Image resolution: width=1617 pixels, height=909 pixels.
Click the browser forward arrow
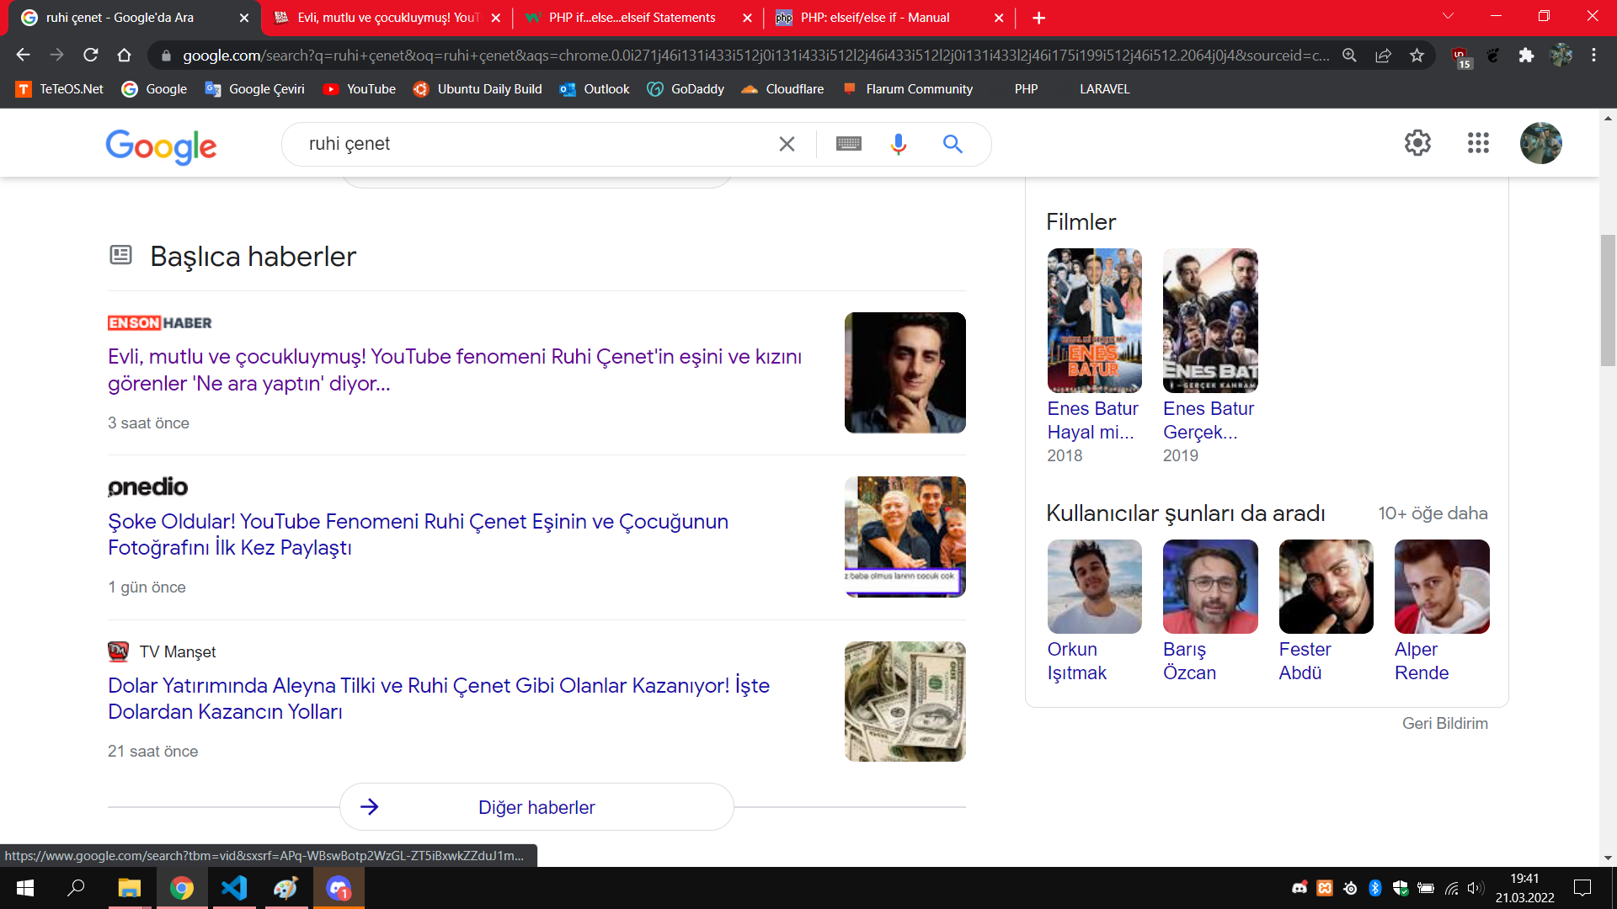coord(56,56)
